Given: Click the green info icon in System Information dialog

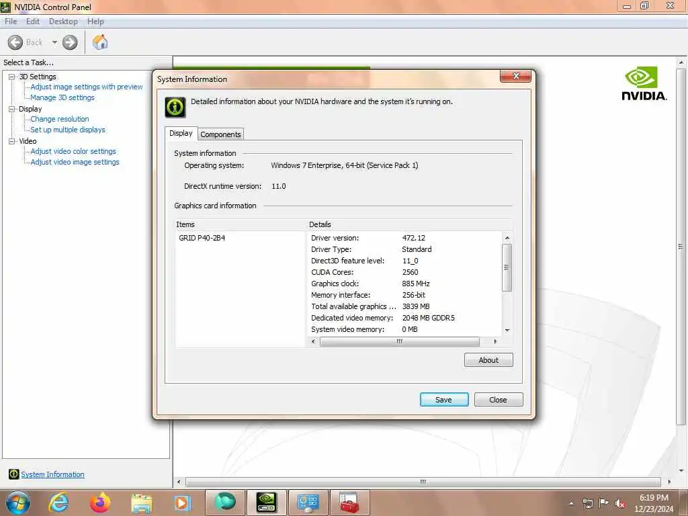Looking at the screenshot, I should [175, 107].
